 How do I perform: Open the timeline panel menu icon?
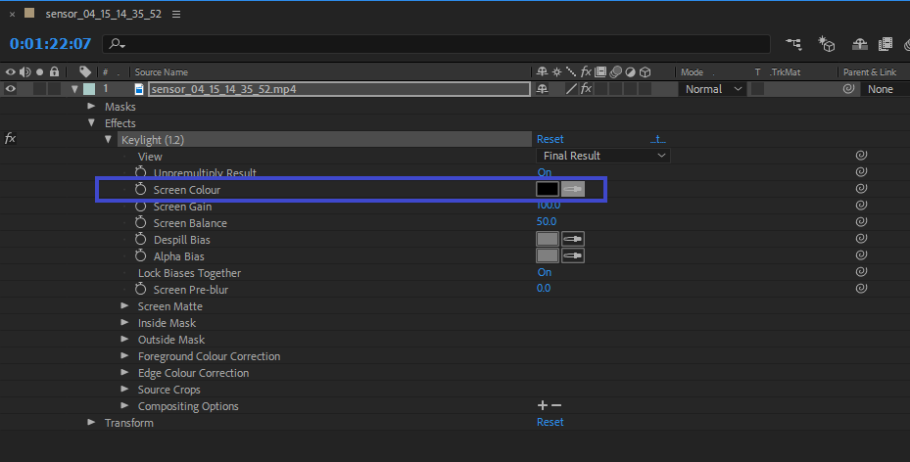click(176, 14)
